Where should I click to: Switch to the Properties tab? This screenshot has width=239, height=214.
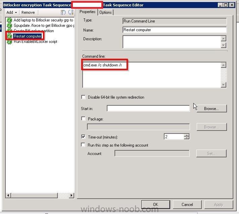coord(88,12)
